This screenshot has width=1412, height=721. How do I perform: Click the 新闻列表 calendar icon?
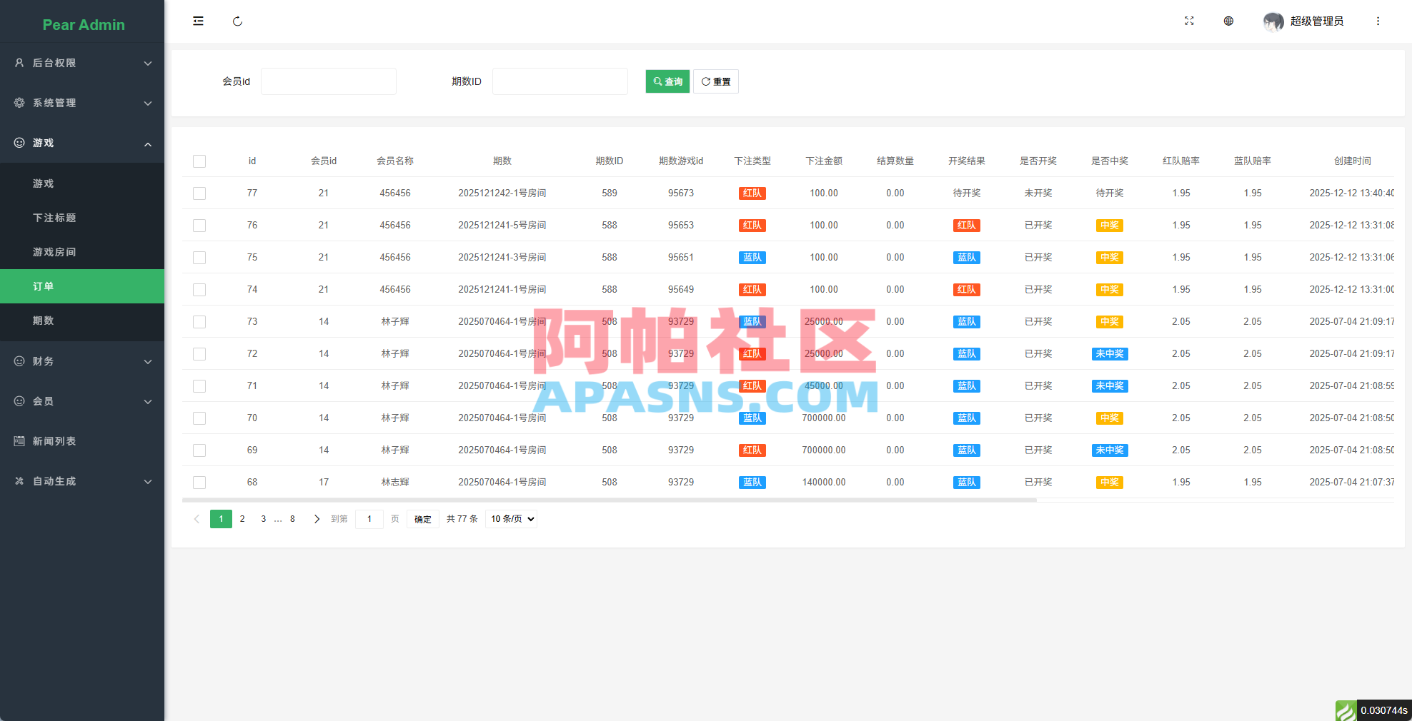[19, 441]
